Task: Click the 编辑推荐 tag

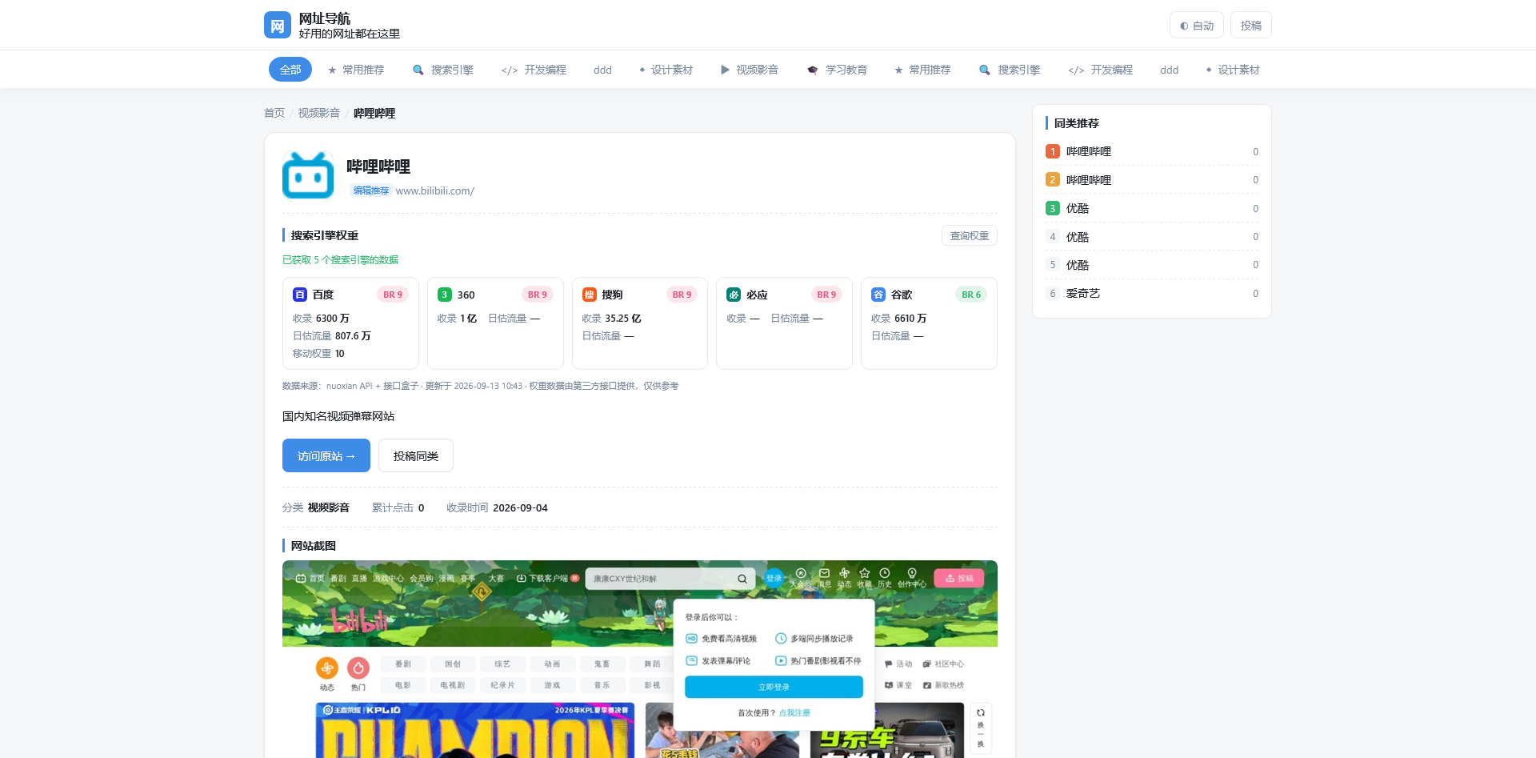Action: pos(371,191)
